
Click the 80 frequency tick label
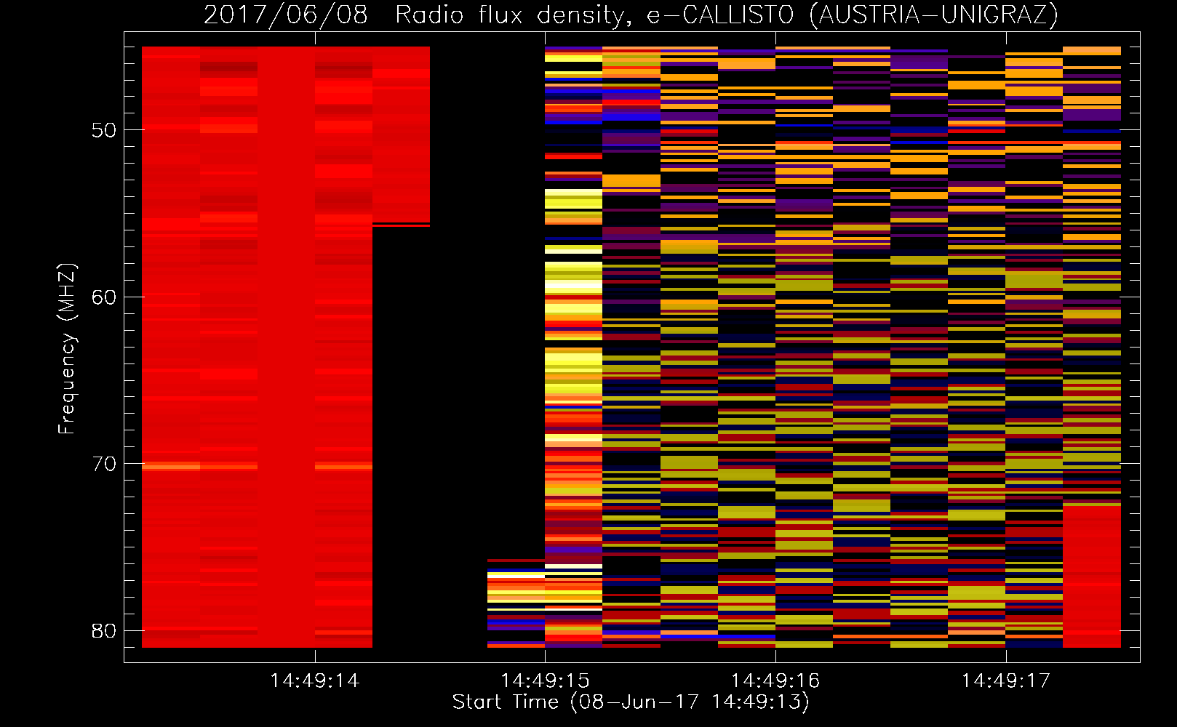(x=104, y=631)
